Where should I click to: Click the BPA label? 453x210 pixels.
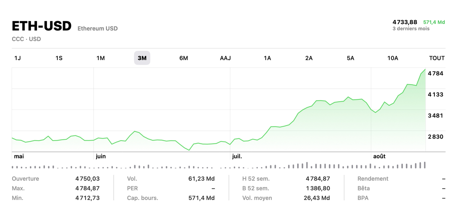point(363,198)
